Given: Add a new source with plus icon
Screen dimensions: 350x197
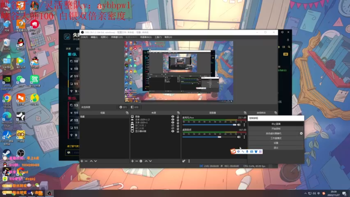Looking at the screenshot, I should (x=133, y=161).
